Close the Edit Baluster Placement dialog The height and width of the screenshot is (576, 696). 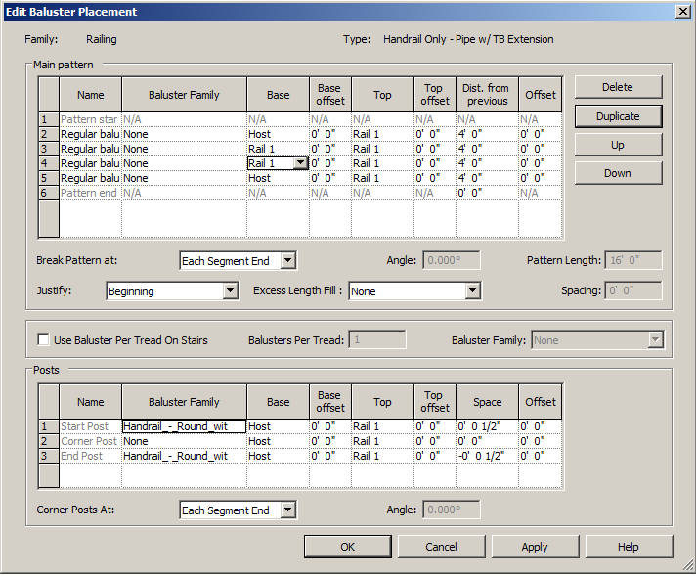[681, 11]
